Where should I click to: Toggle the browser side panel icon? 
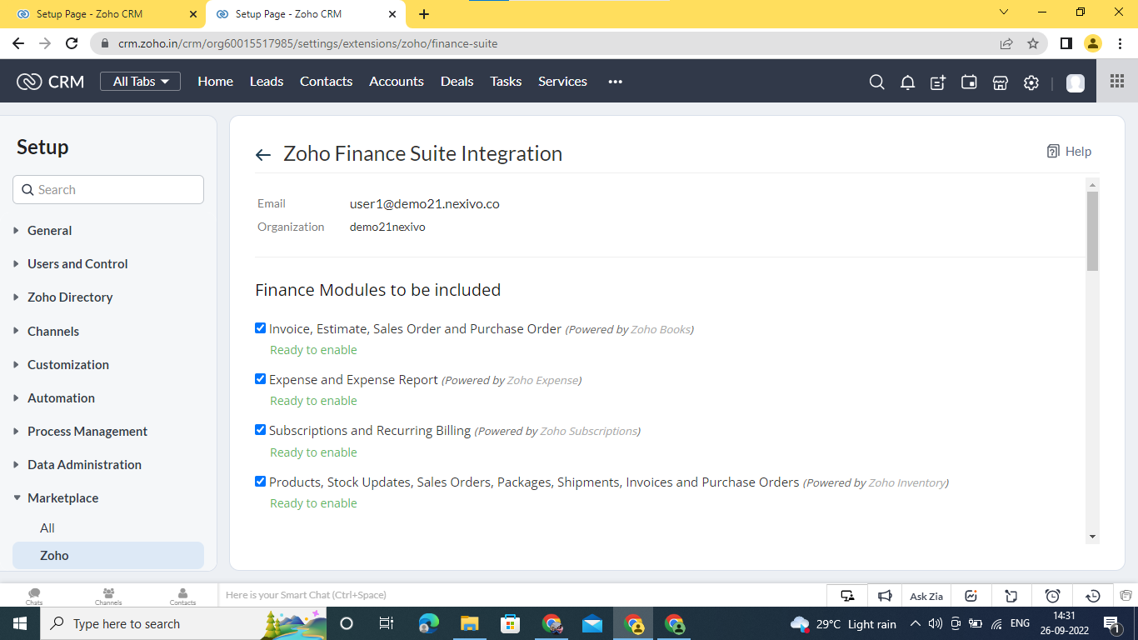[x=1066, y=43]
